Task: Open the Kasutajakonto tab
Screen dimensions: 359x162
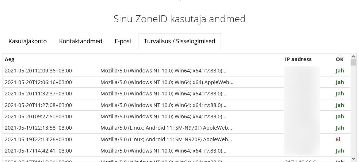Action: 27,41
